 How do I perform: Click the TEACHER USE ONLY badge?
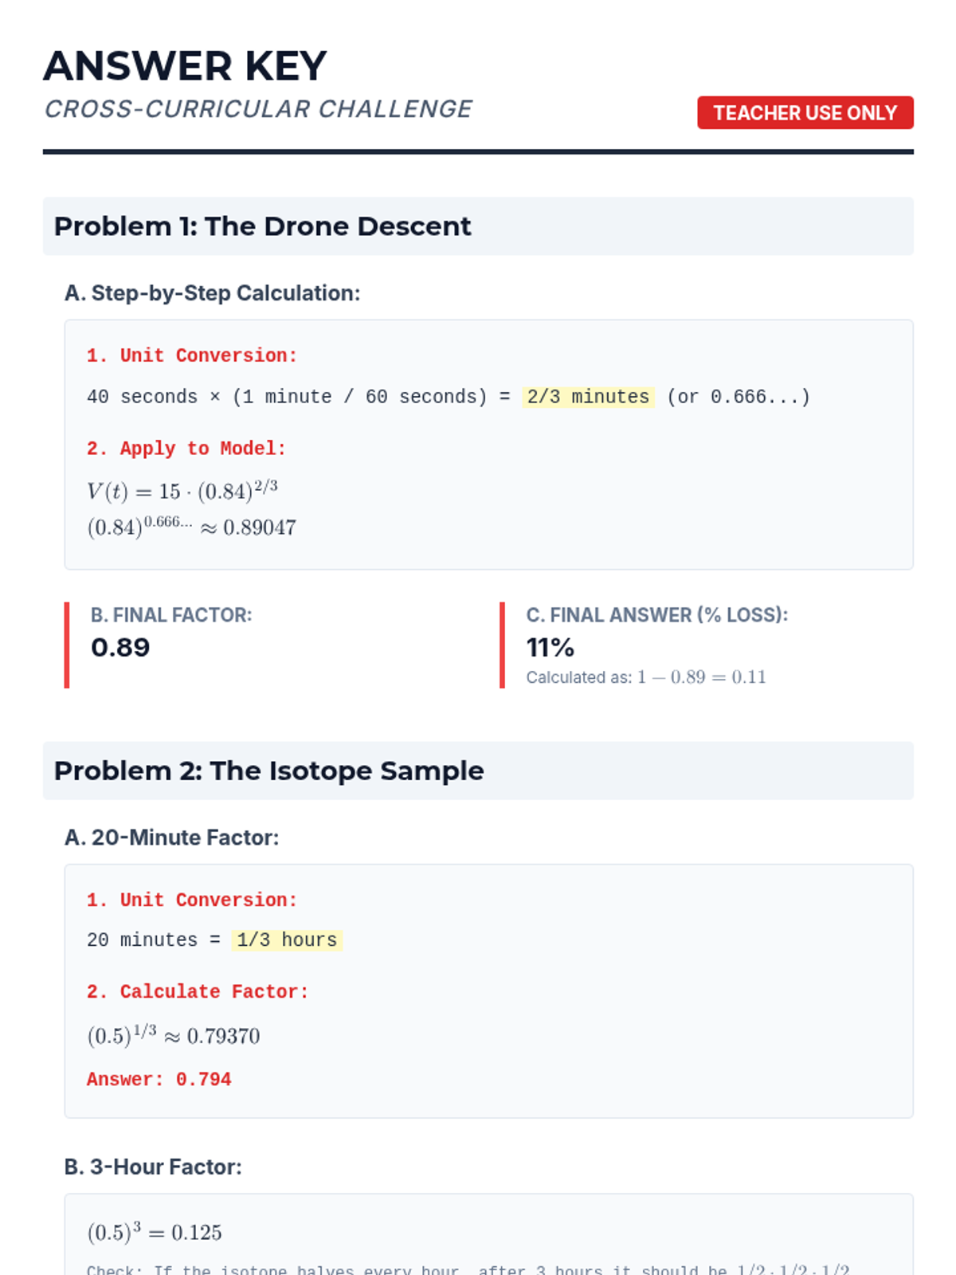click(x=805, y=113)
